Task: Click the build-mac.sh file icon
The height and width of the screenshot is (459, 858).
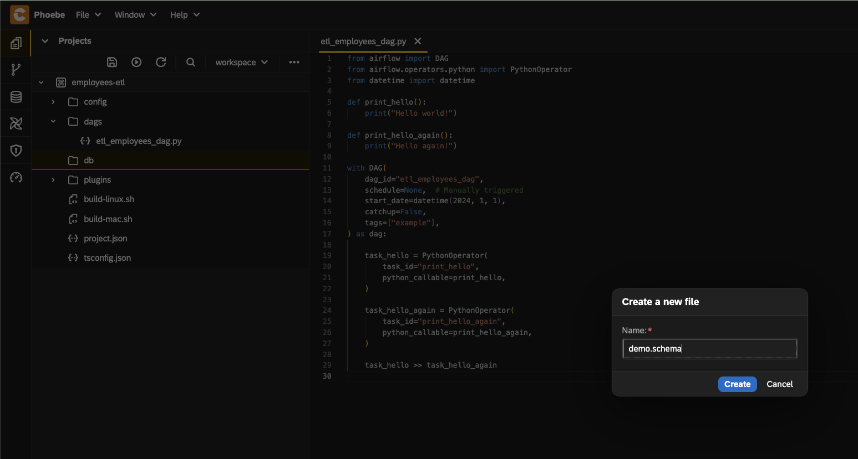Action: (x=73, y=219)
